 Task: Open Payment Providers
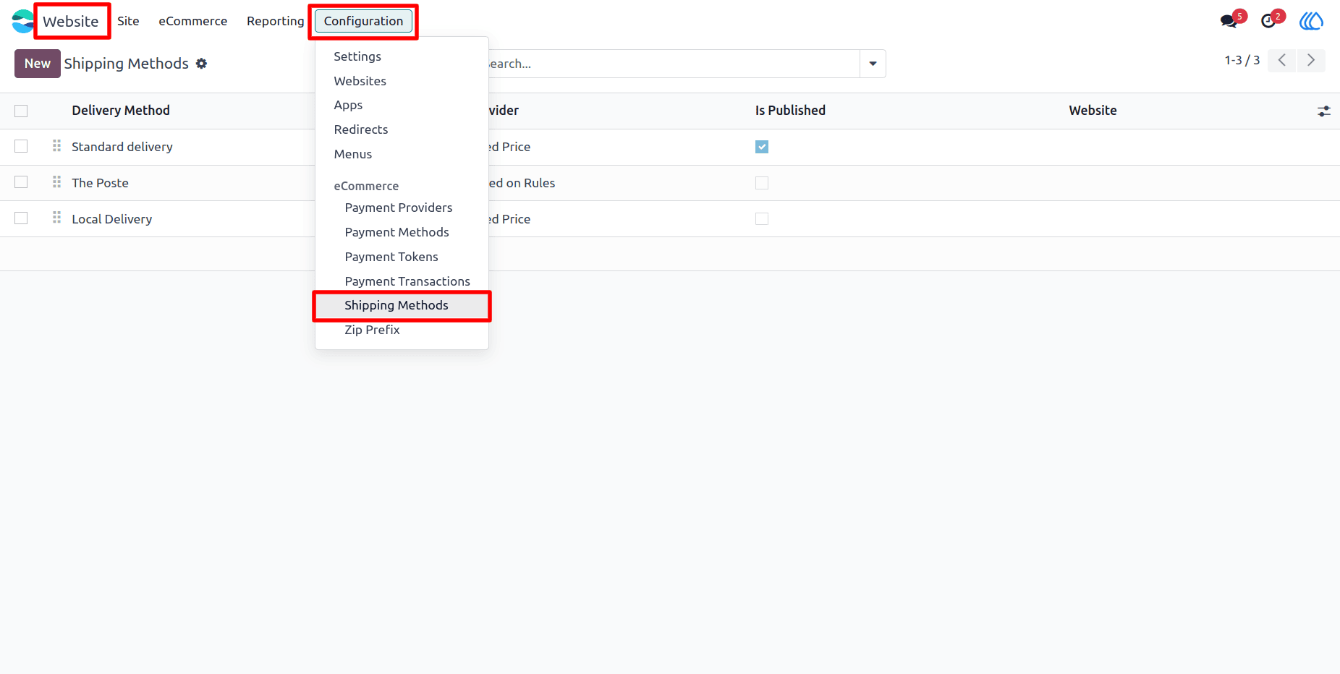point(399,208)
